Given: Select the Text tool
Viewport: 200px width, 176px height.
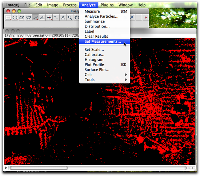Looking at the screenshot, I should tap(63, 18).
